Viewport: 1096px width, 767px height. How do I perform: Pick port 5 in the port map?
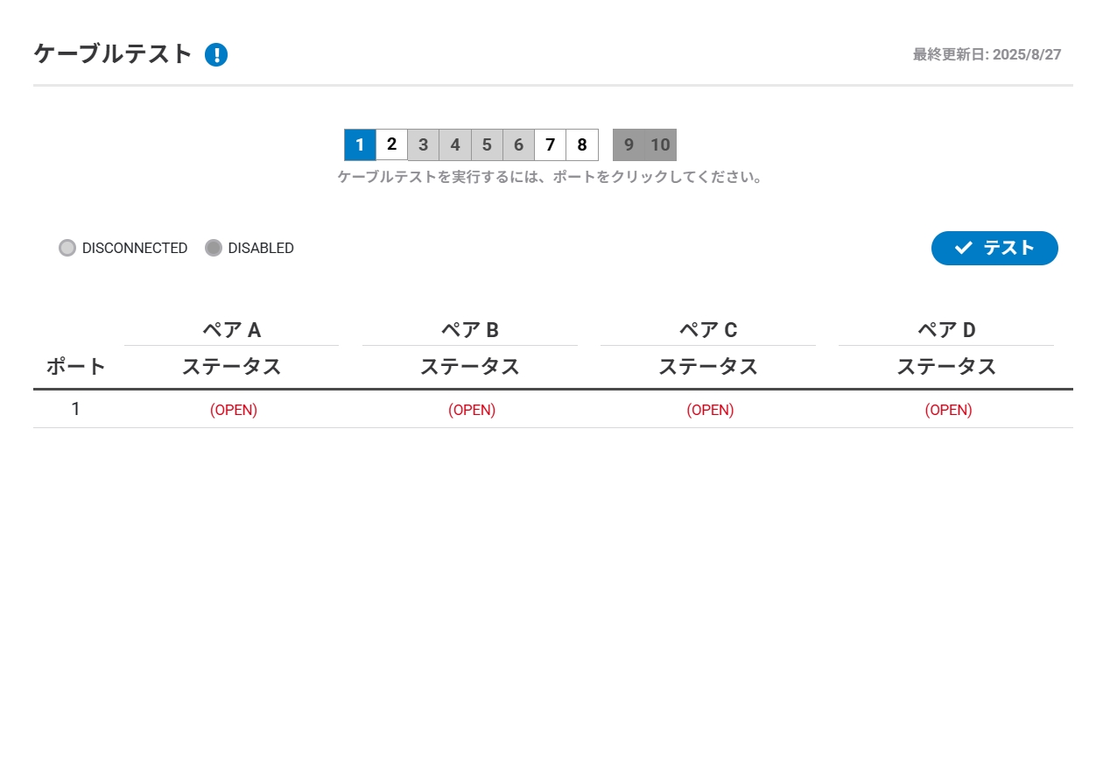coord(487,144)
